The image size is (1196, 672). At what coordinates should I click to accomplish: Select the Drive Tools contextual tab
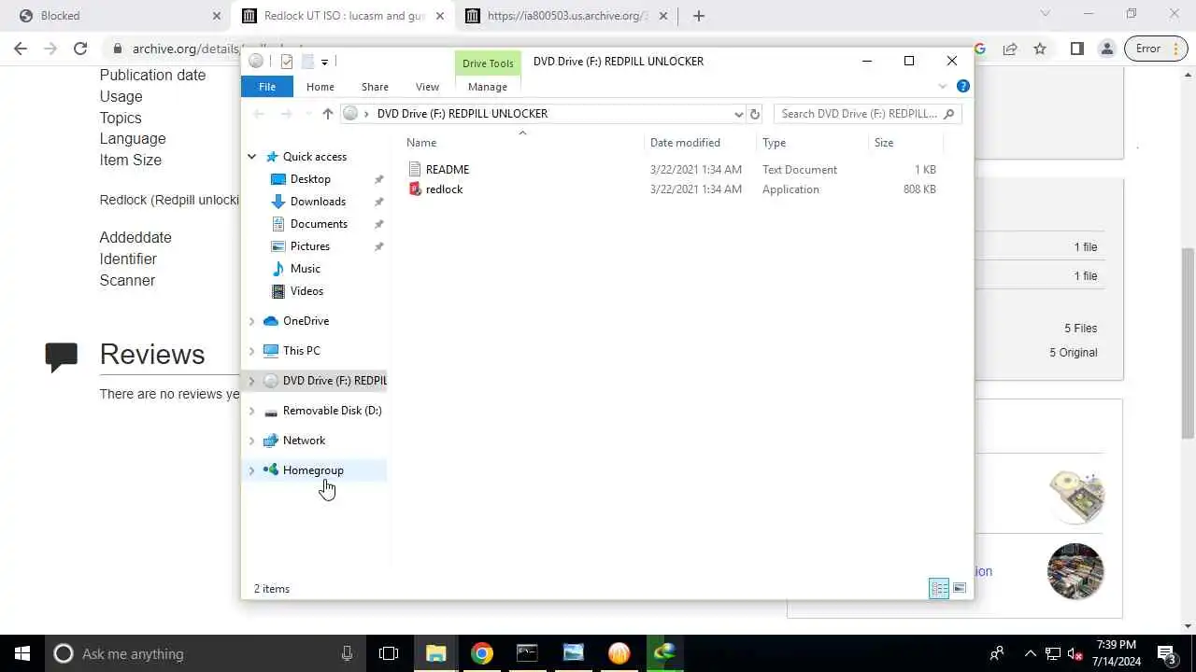point(488,63)
